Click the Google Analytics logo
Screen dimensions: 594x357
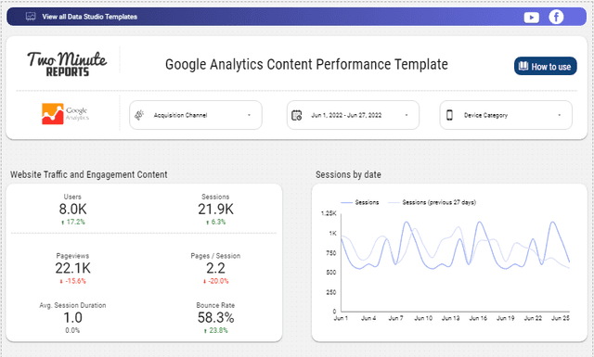pos(65,113)
